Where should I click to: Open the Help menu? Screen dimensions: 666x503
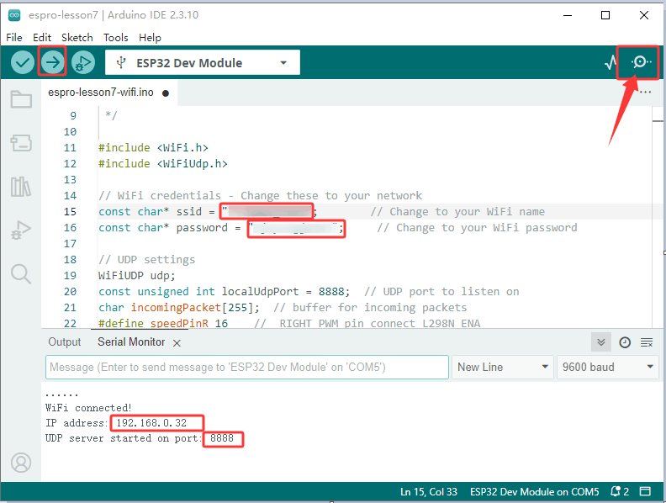[x=150, y=37]
